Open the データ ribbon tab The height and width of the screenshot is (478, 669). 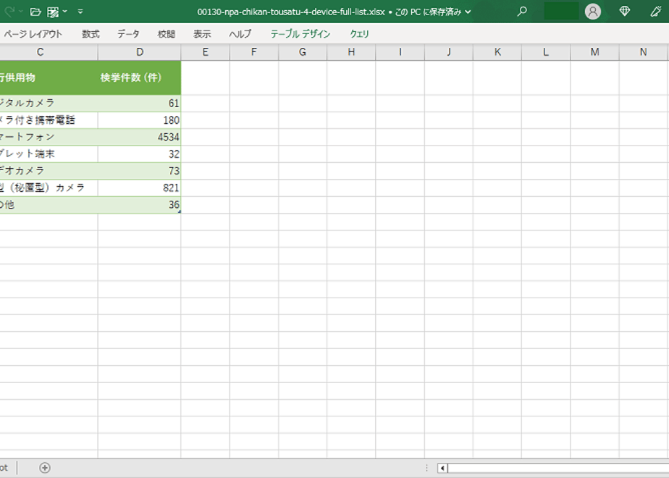128,34
